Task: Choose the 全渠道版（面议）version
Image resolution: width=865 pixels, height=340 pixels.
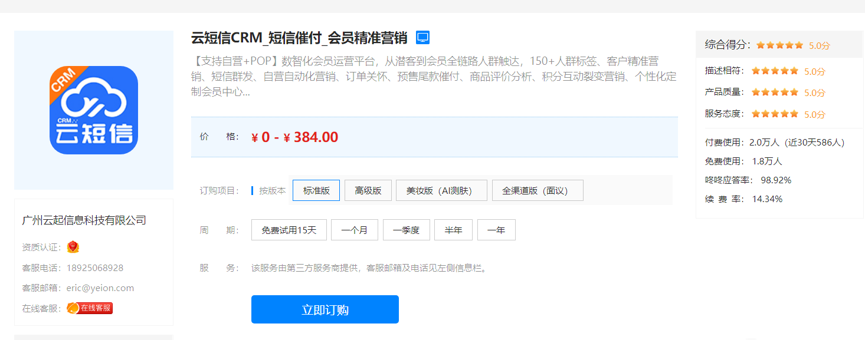Action: tap(538, 190)
